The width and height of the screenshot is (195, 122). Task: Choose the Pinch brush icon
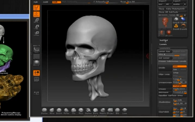coord(81,111)
